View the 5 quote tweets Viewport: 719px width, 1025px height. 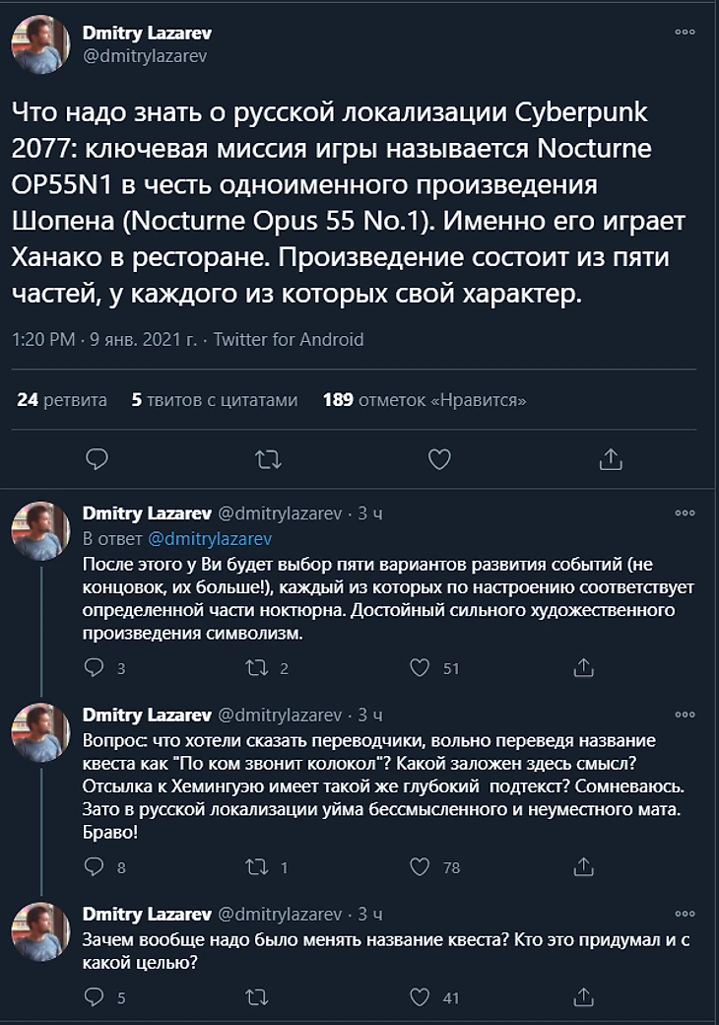[214, 400]
